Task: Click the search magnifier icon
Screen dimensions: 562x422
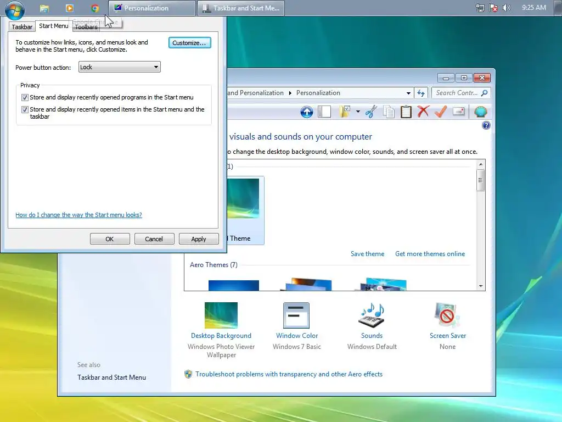Action: point(484,93)
